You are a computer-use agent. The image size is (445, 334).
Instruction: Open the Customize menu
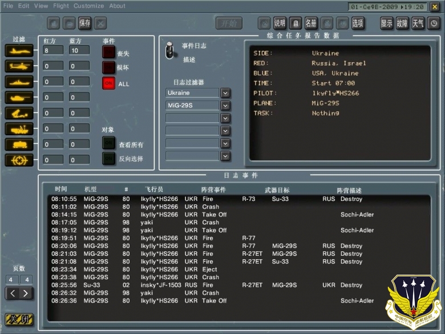(x=89, y=6)
